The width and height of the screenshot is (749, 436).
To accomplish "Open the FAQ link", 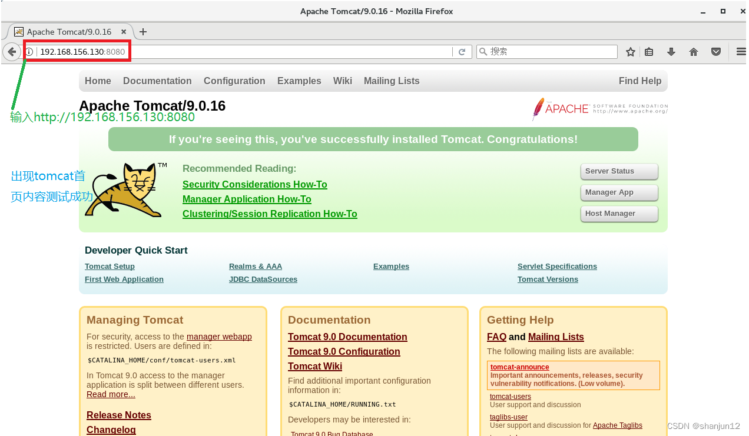I will click(496, 337).
